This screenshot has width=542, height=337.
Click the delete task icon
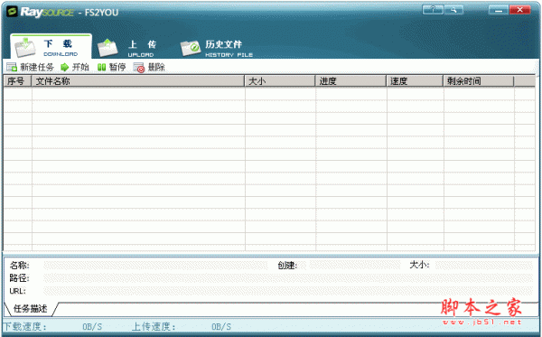point(138,68)
